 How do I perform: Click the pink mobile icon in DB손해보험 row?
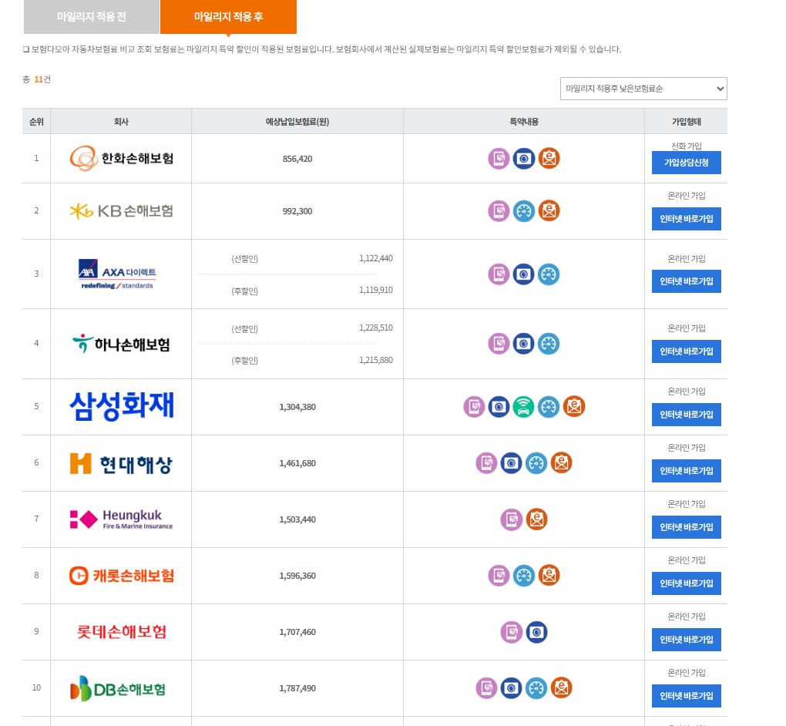click(x=486, y=688)
